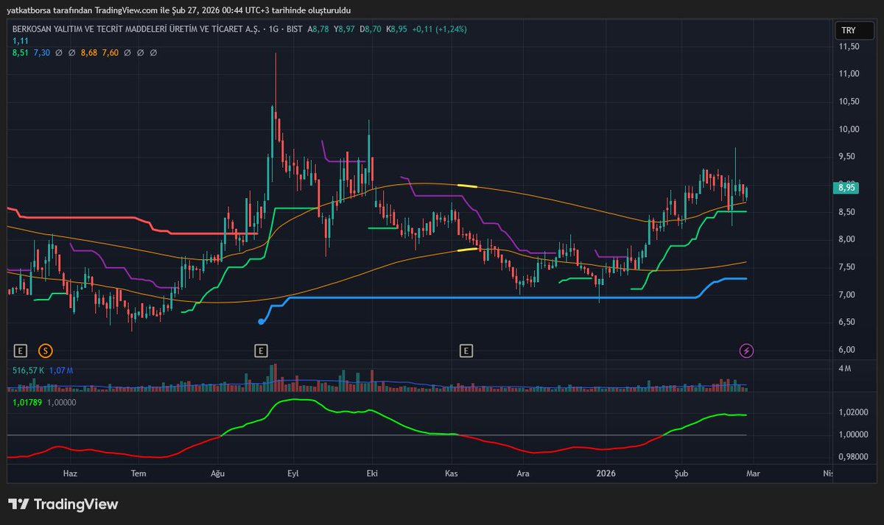Click the Ağu month label on time axis
Screen dimensions: 884x525
pos(217,473)
